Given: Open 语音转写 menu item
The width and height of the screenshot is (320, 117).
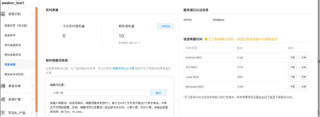Looking at the screenshot, I should point(10,35).
